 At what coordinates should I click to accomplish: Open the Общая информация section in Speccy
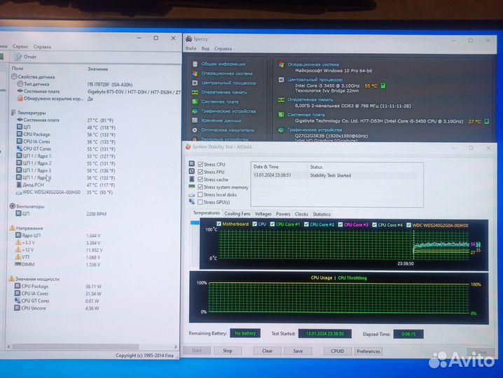point(219,64)
